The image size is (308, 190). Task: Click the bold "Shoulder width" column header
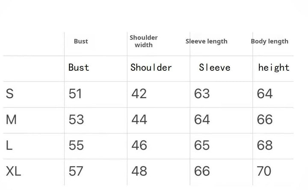click(x=144, y=41)
